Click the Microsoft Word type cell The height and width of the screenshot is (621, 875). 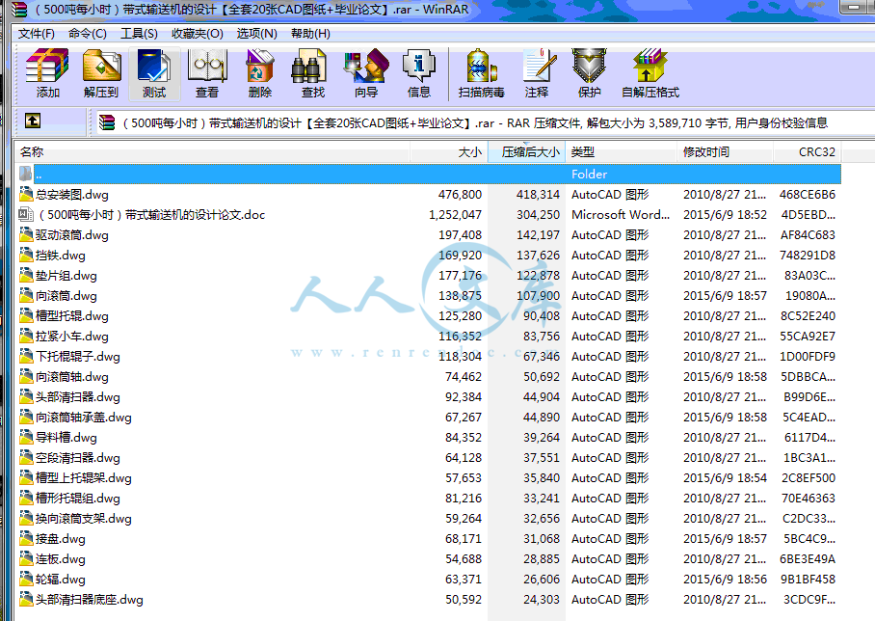click(620, 214)
